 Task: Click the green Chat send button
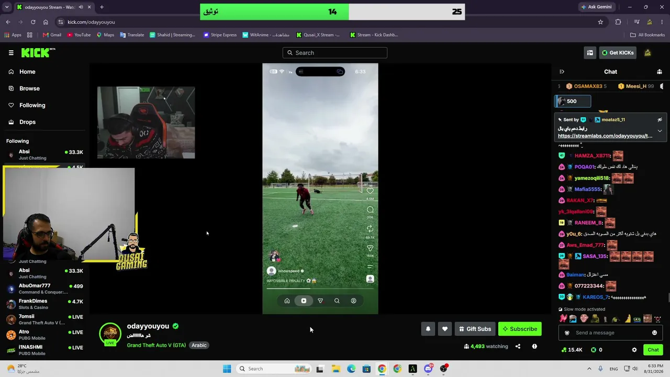tap(653, 350)
